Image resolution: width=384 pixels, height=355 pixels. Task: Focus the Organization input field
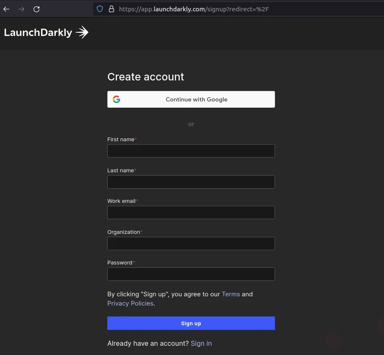coord(191,244)
